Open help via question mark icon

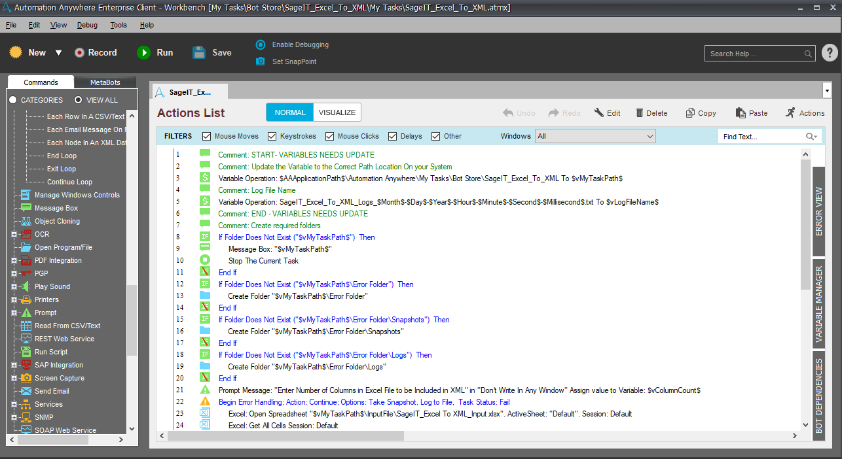coord(829,53)
